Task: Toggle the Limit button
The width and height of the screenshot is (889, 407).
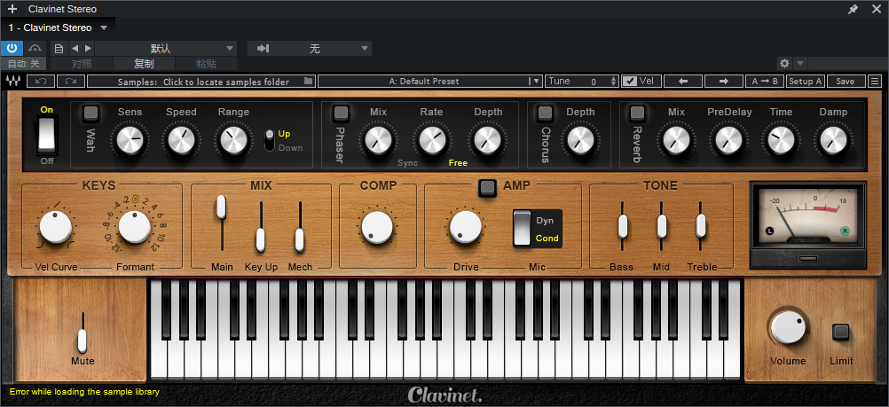Action: pyautogui.click(x=841, y=333)
